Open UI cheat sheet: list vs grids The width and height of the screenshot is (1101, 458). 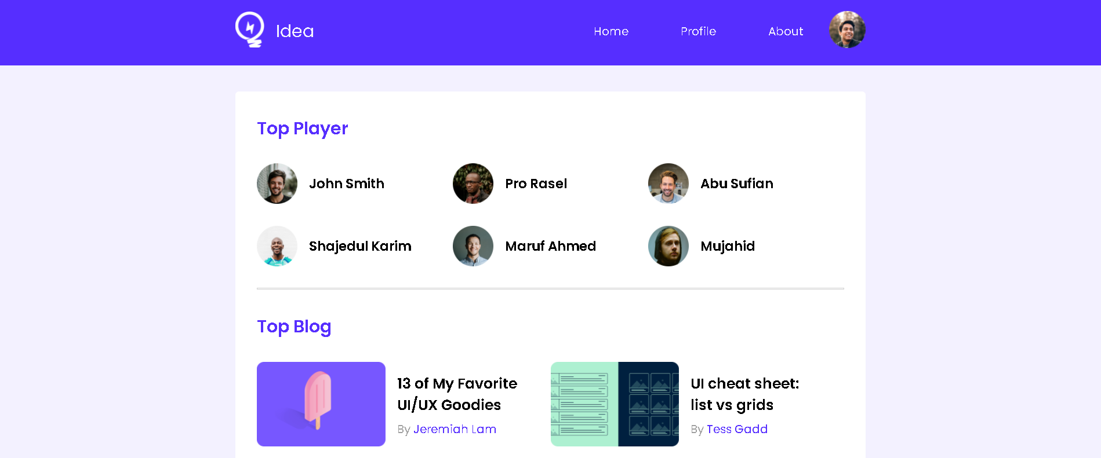click(744, 394)
